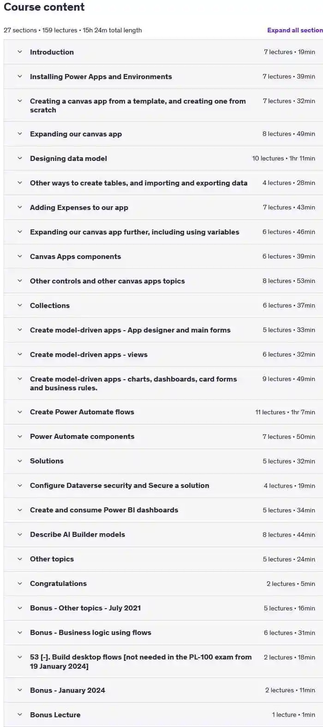Click Bonus - January 2024 section heading
323x727 pixels.
[x=67, y=690]
